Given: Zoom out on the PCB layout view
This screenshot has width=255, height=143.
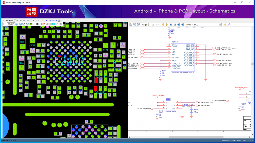Looking at the screenshot, I should (x=20, y=24).
